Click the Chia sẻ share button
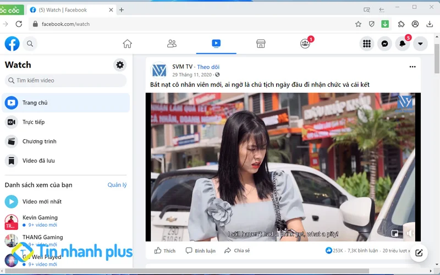 pyautogui.click(x=237, y=251)
